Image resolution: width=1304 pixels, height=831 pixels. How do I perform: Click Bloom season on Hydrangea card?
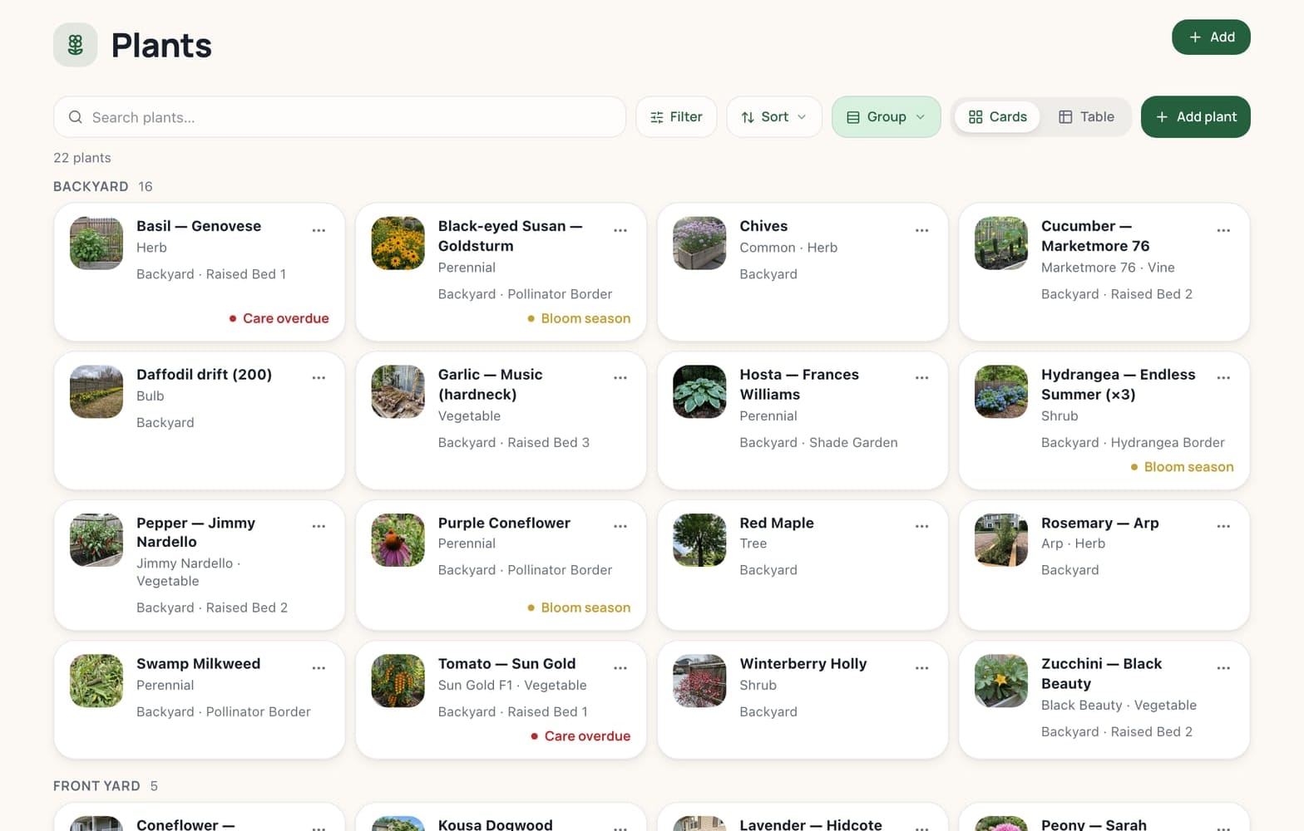(1182, 467)
